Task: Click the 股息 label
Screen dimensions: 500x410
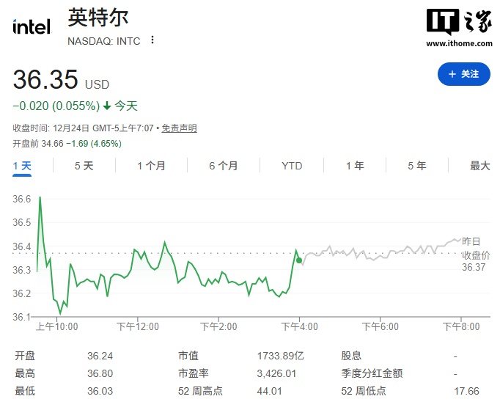Action: pyautogui.click(x=351, y=356)
